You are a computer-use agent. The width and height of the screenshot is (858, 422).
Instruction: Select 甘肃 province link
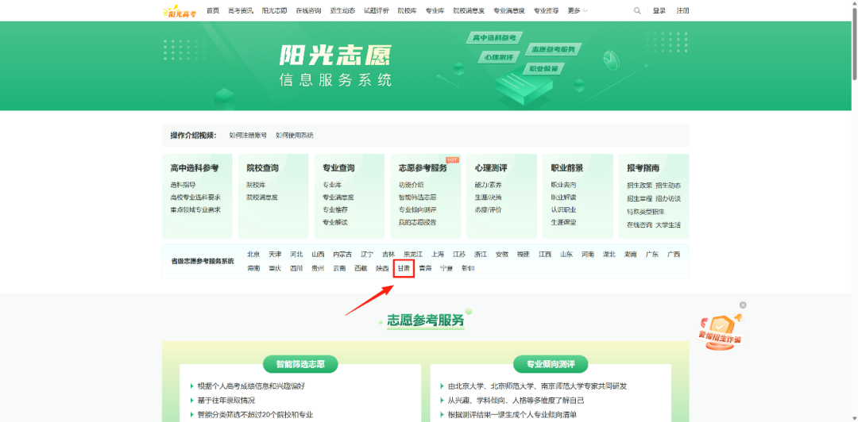[404, 268]
